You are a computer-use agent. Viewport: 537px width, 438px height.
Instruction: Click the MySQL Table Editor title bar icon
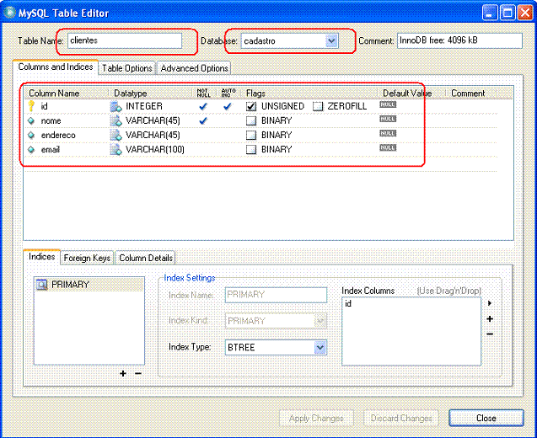[x=9, y=13]
